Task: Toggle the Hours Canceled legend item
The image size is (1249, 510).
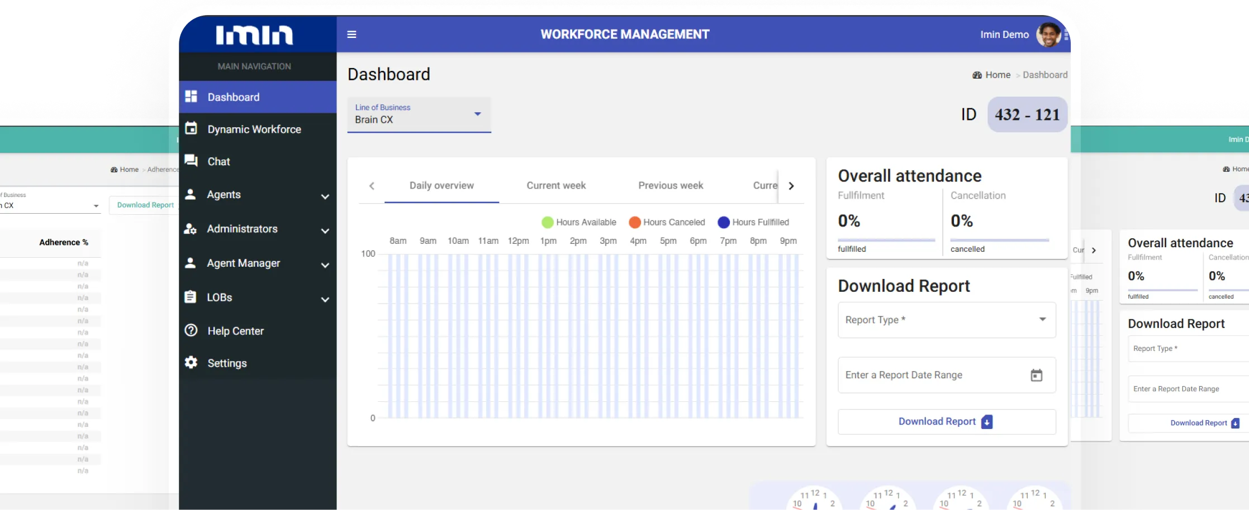Action: [667, 222]
